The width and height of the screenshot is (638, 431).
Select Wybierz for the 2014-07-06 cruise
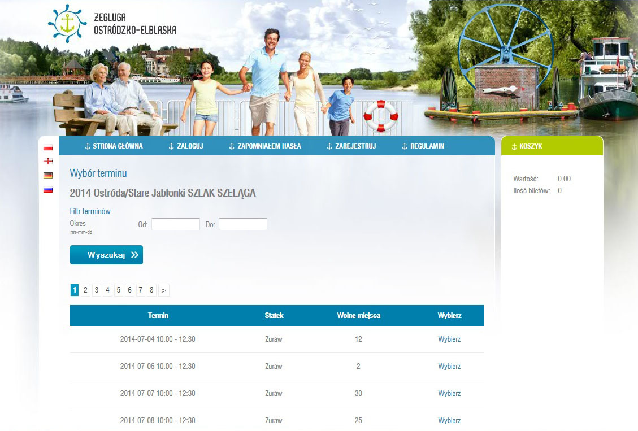(x=449, y=367)
